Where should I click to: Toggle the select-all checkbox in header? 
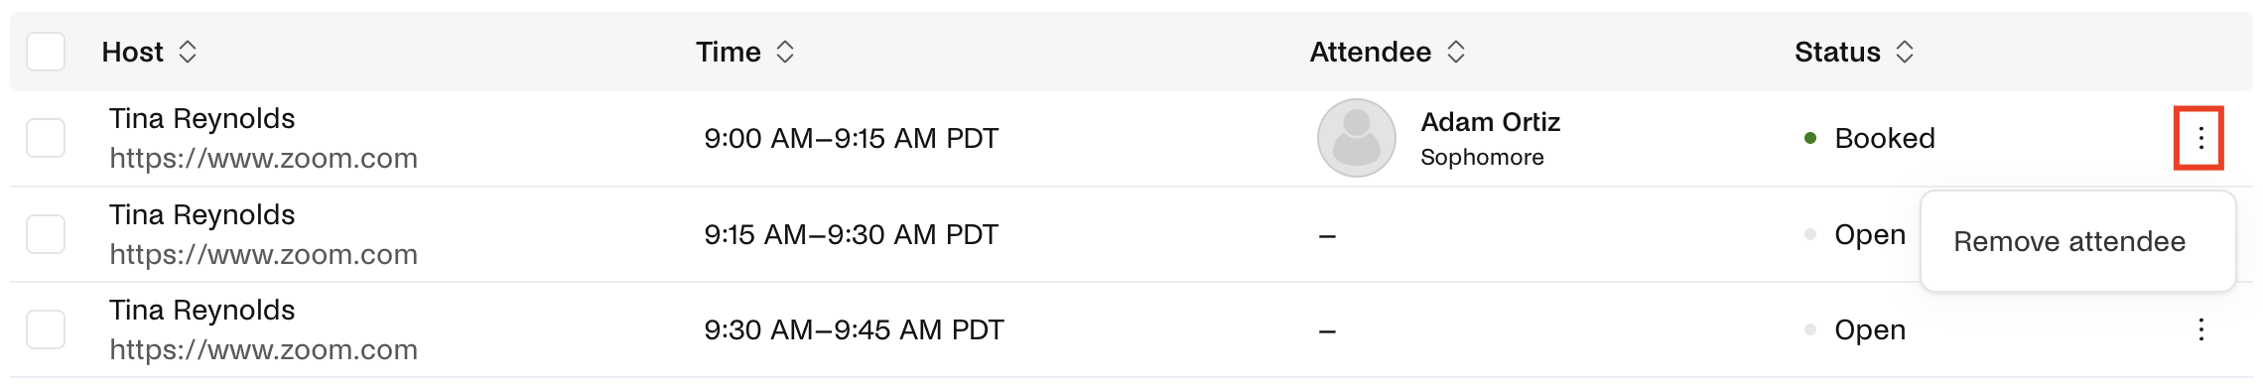click(x=46, y=52)
